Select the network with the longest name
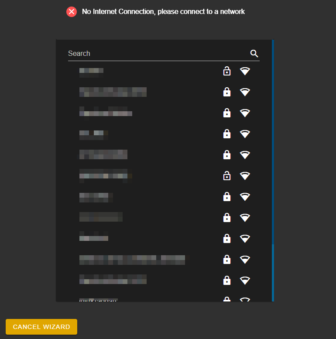Screen dimensions: 336x339 [x=164, y=260]
